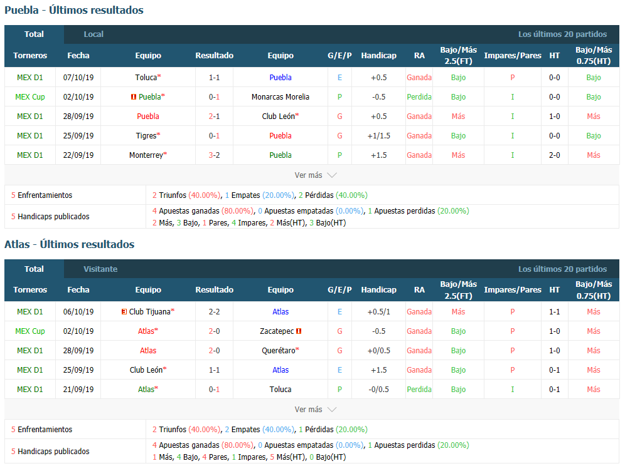Click Atlas team in 28/09/19 Querétaro row
Screen dimensions: 625x466
[148, 351]
